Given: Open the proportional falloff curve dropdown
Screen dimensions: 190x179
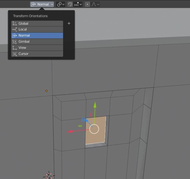Looking at the screenshot, I should click(x=95, y=4).
